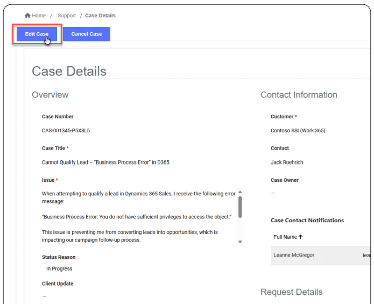Click the Issue text scrollbar thumb
The height and width of the screenshot is (304, 374).
[x=240, y=207]
